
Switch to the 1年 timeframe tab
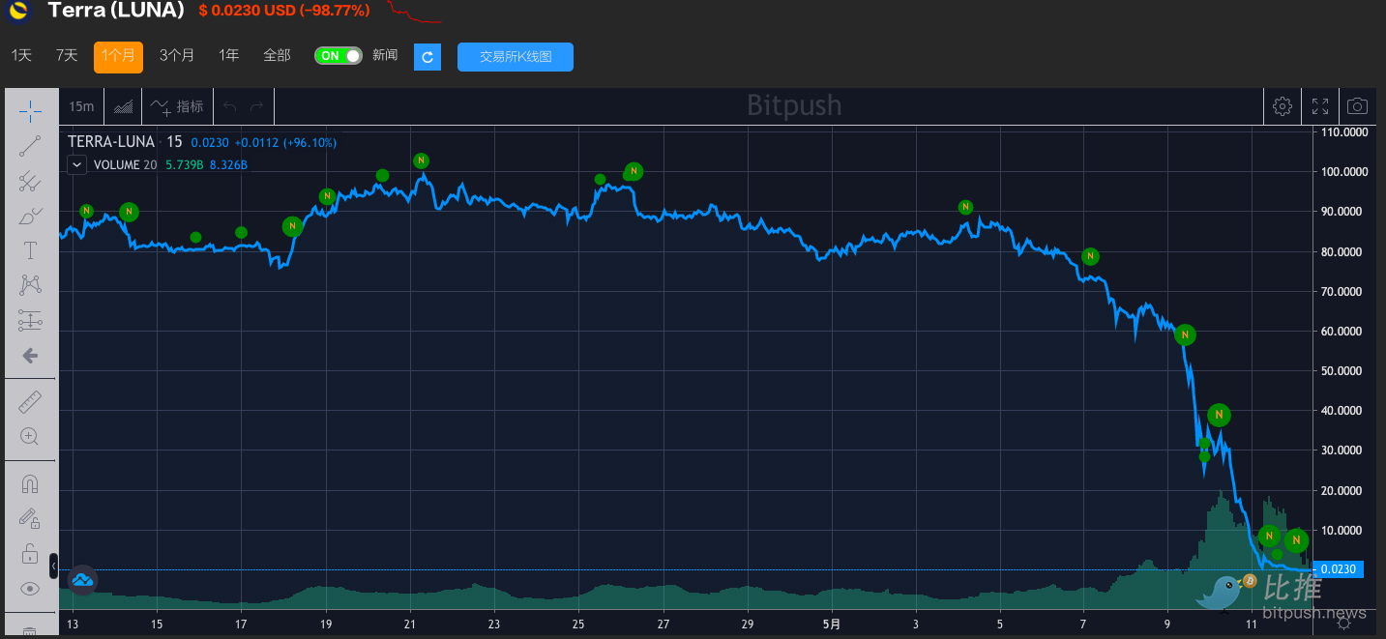click(228, 55)
